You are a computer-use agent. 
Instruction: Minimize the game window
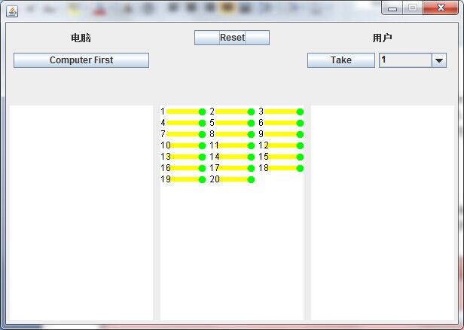pos(392,8)
